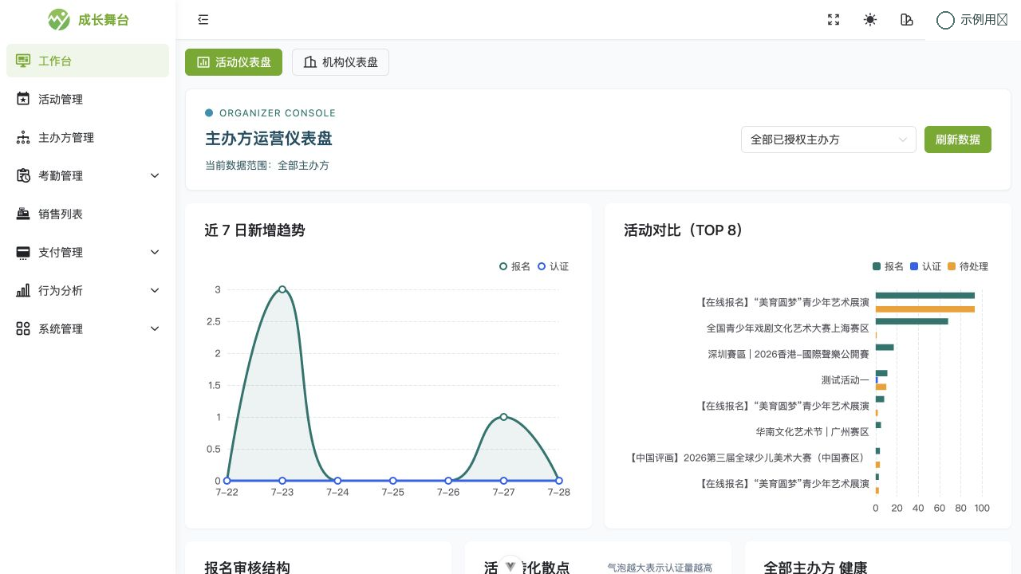Click the 近 7 日新增趋势 heading
This screenshot has height=574, width=1021.
point(254,230)
